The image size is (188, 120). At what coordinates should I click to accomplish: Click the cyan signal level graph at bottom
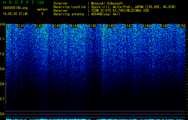tap(96, 119)
